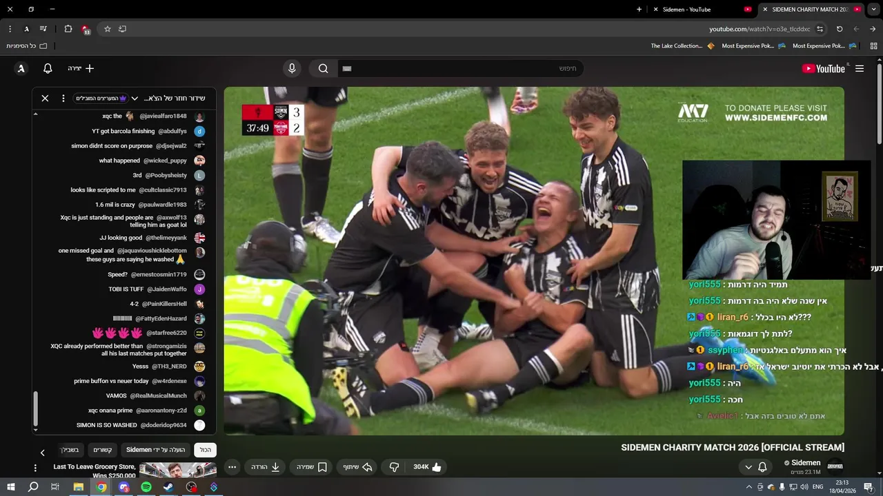Close the live chat replay panel
Screen dimensions: 883x496
click(45, 99)
